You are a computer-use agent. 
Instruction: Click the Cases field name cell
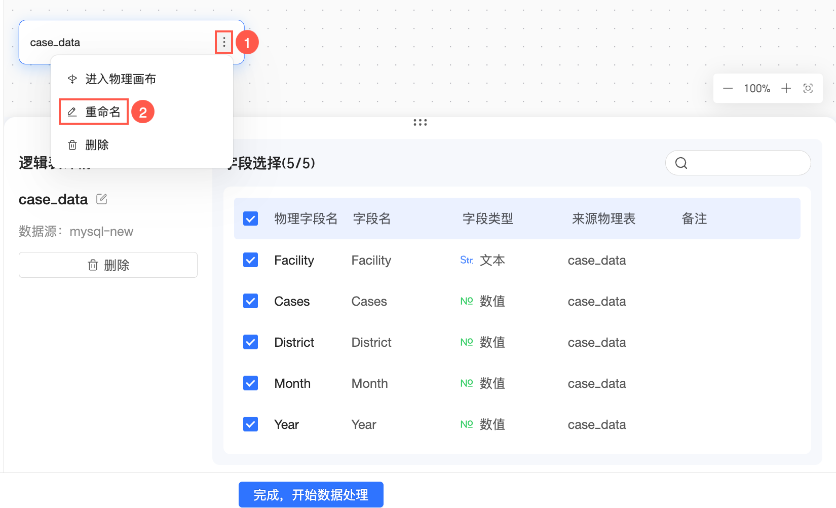point(369,301)
